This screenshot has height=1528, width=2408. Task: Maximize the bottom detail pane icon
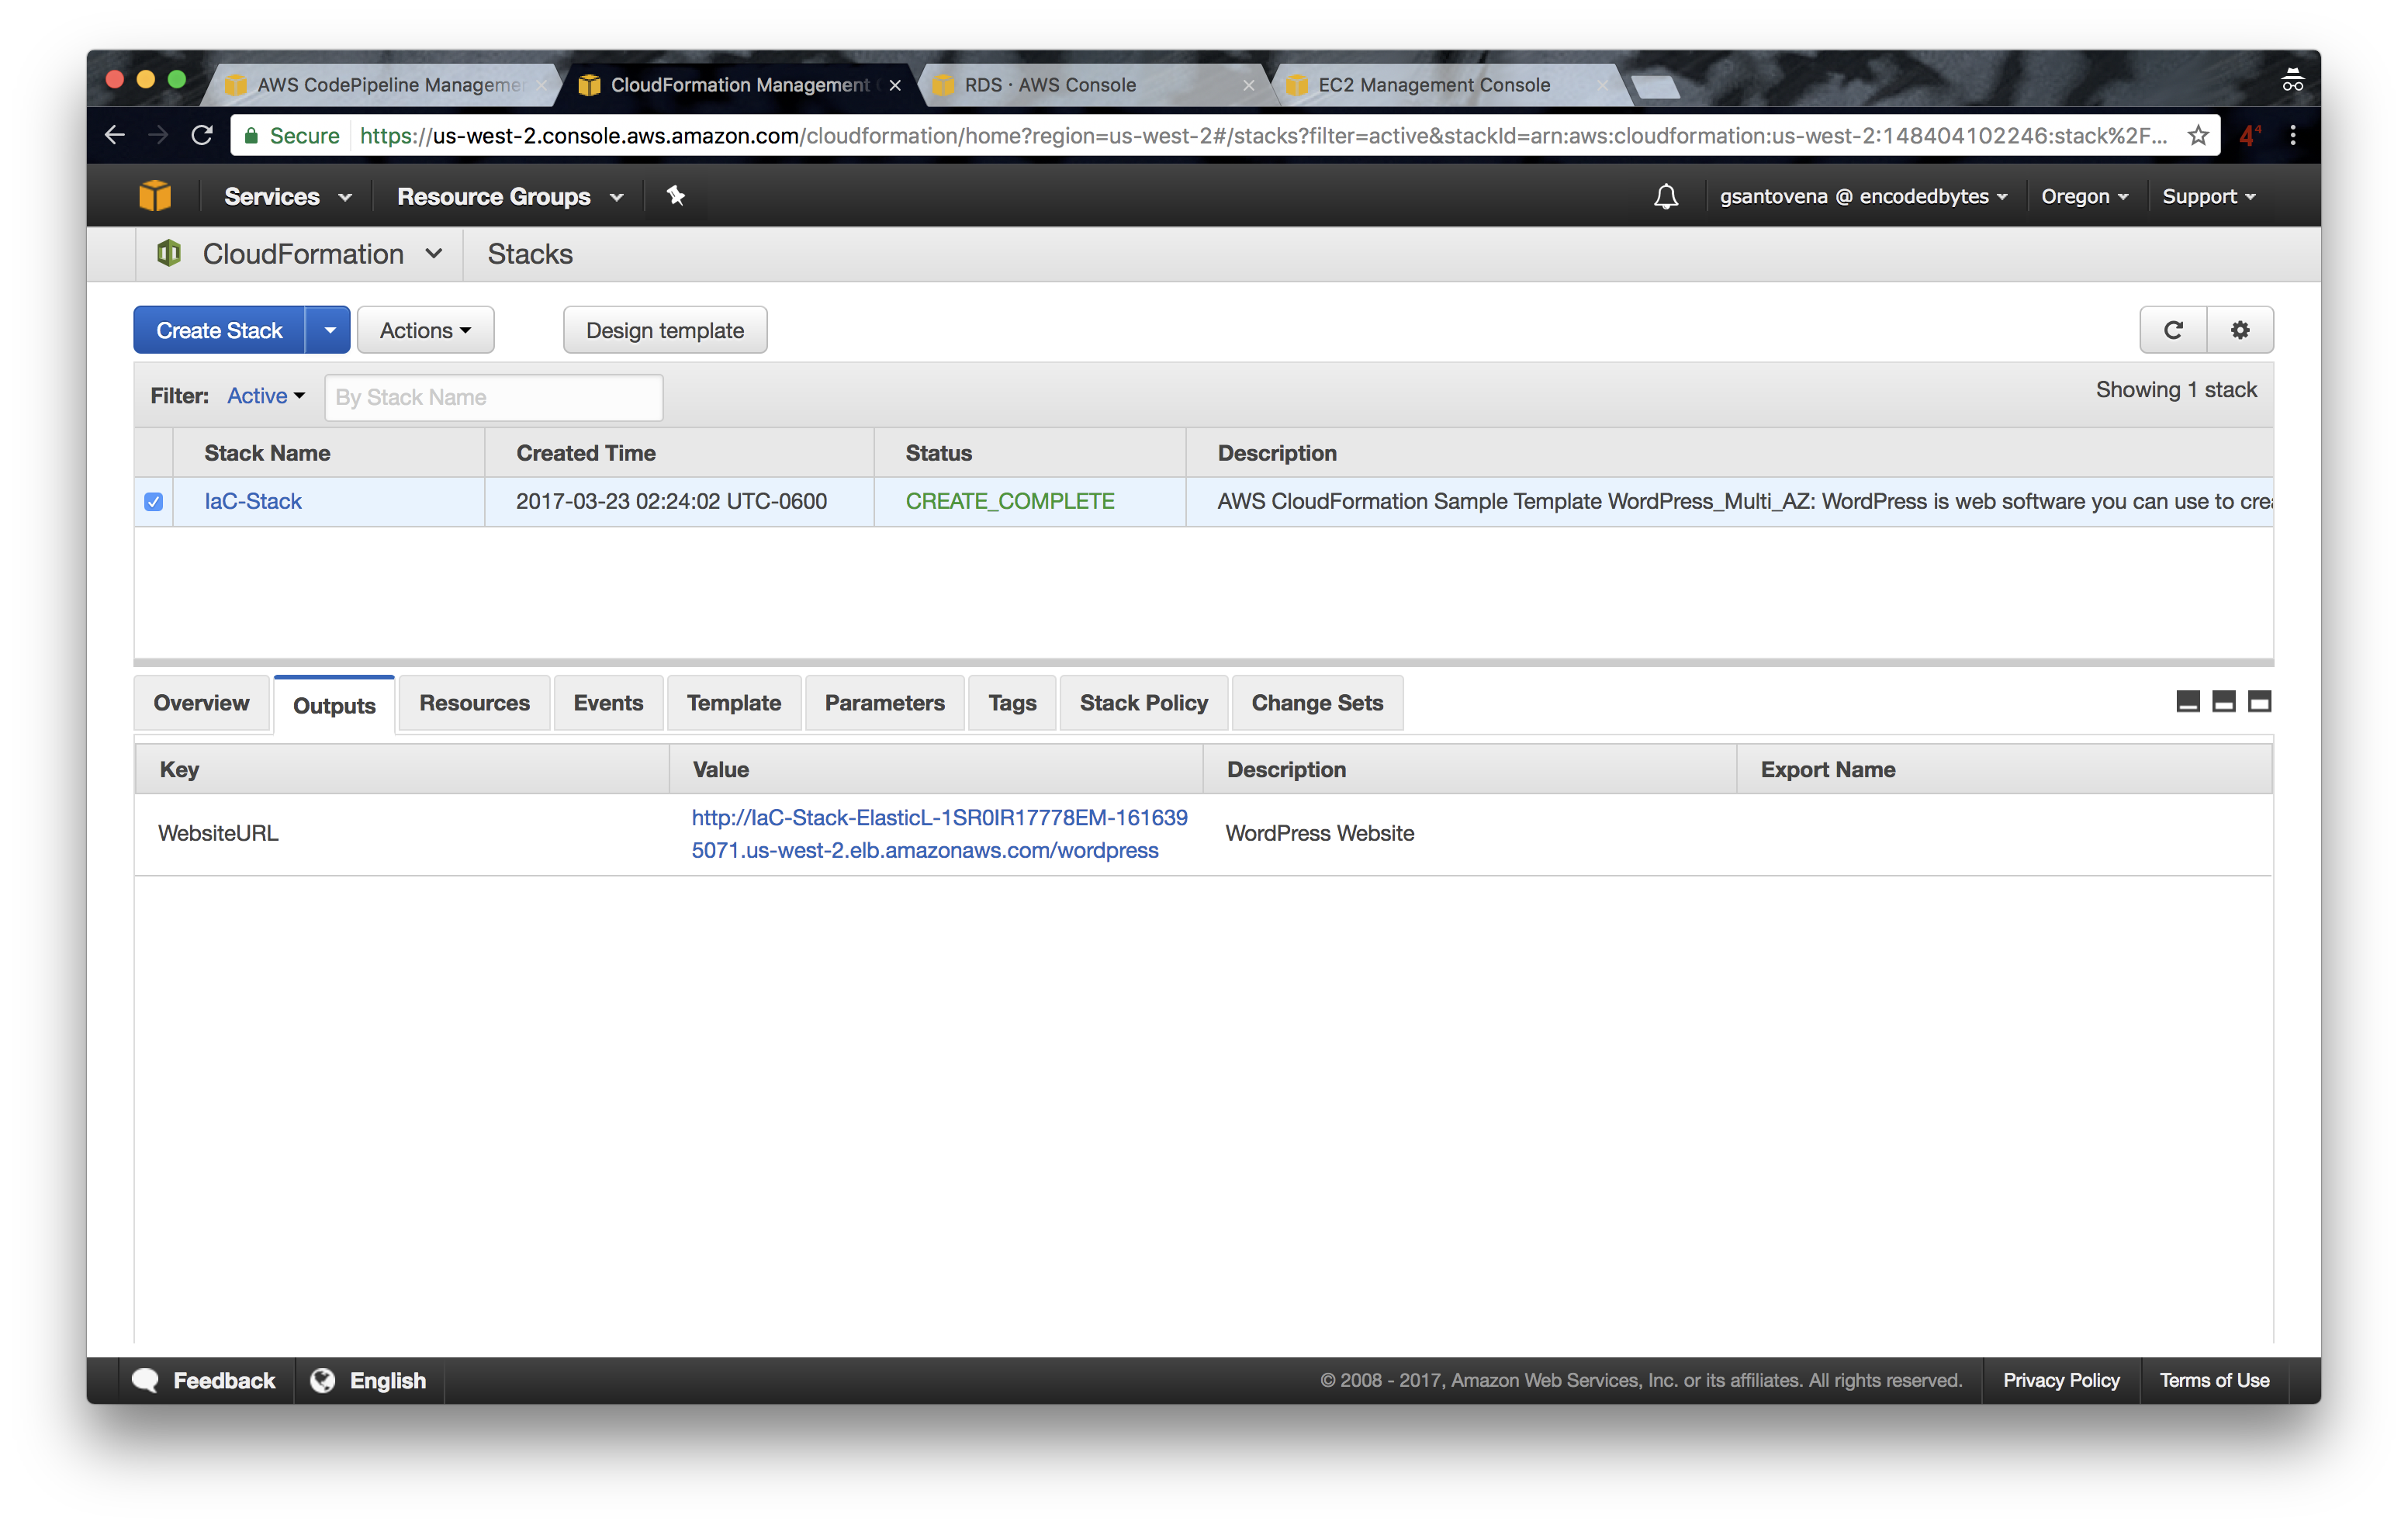point(2259,702)
